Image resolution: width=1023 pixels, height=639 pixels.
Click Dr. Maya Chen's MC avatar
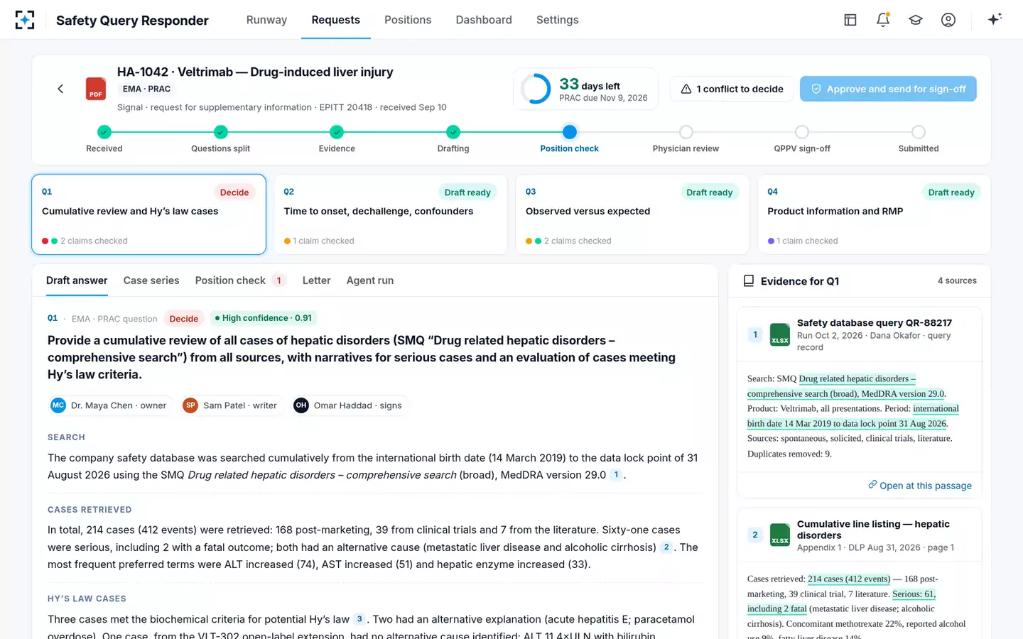58,405
